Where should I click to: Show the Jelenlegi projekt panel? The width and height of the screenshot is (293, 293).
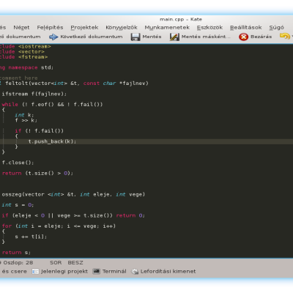pos(64,271)
